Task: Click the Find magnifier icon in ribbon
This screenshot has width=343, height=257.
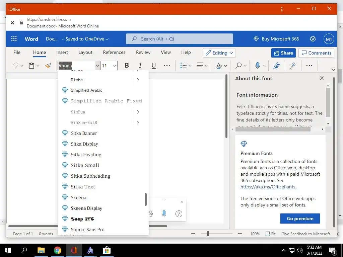Action: (x=239, y=65)
